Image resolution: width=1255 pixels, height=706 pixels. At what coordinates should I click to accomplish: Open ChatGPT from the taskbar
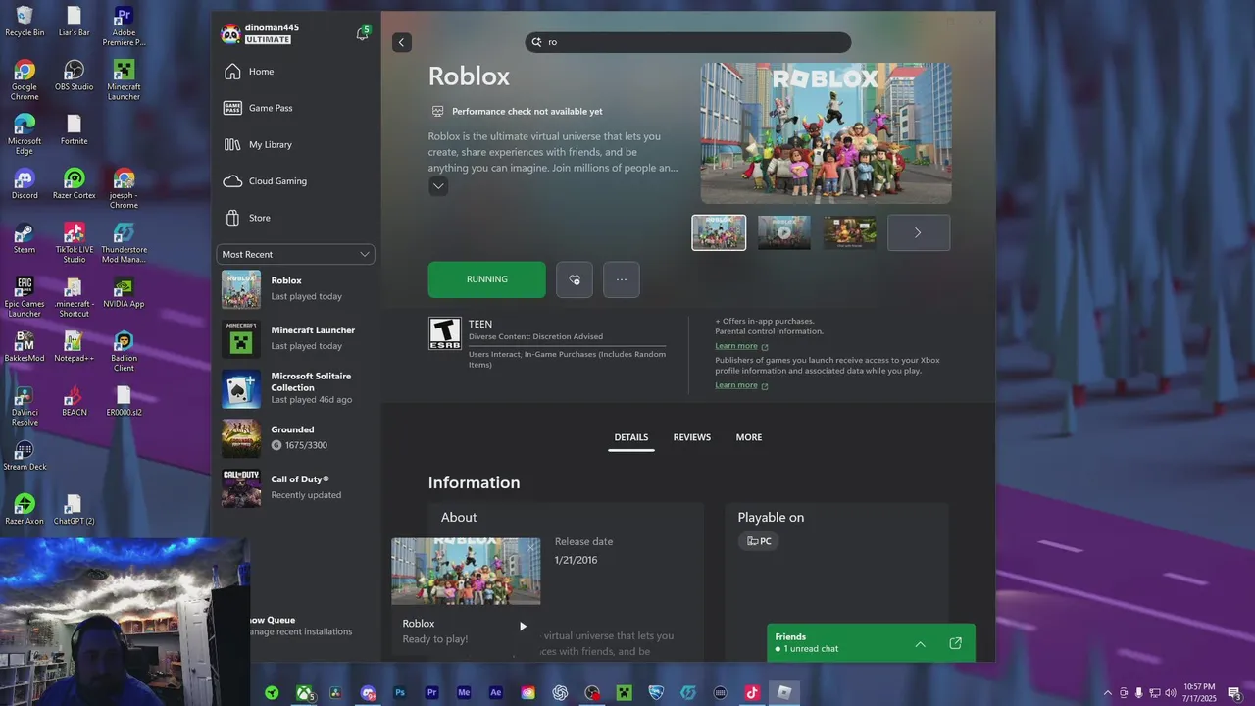(560, 693)
